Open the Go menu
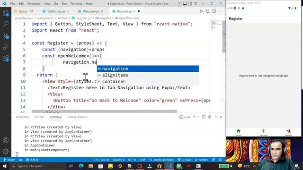The height and width of the screenshot is (170, 303). click(x=56, y=4)
